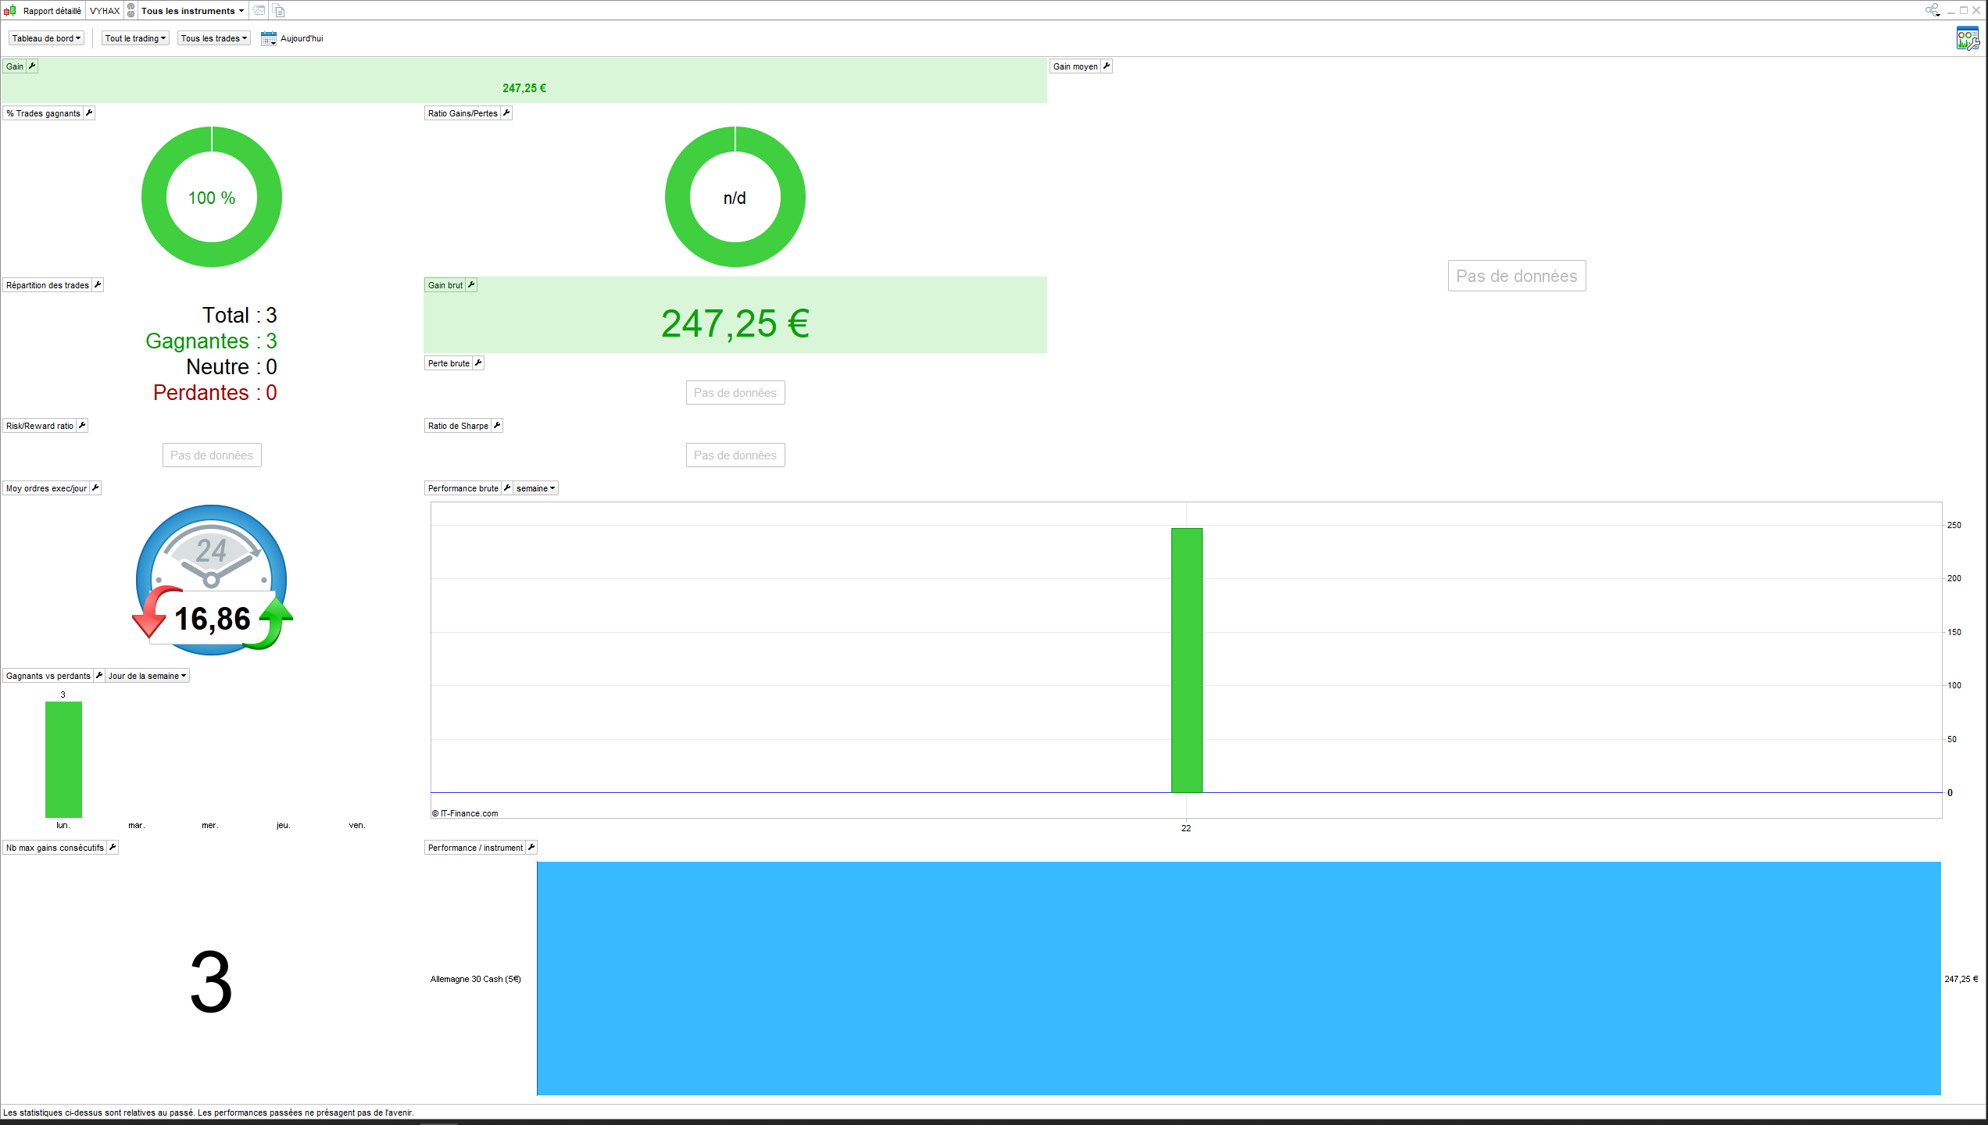Screen dimensions: 1988x1125
Task: Open the Tous les trades filter dropdown
Action: click(213, 38)
